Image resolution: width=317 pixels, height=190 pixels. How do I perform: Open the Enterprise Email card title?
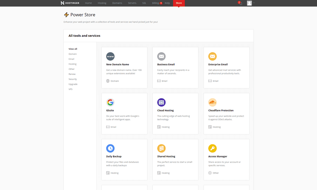pyautogui.click(x=218, y=64)
